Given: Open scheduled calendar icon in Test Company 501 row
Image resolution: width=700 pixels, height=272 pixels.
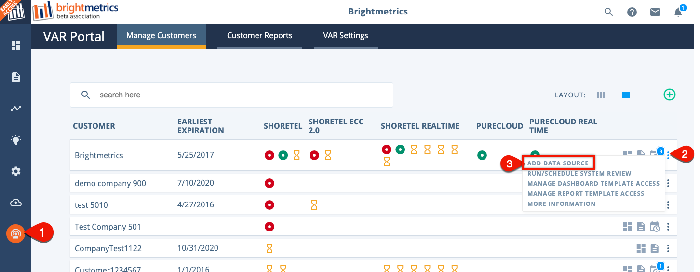Looking at the screenshot, I should [x=655, y=227].
